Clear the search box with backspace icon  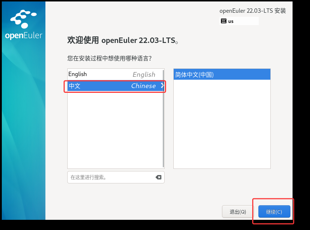point(158,177)
